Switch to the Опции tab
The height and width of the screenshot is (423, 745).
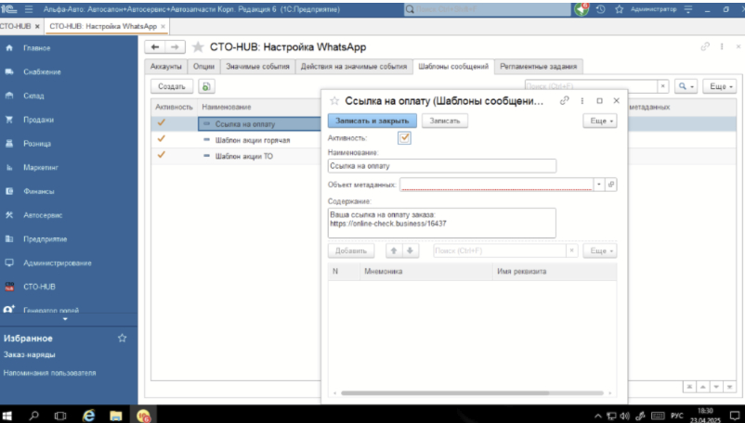point(203,67)
